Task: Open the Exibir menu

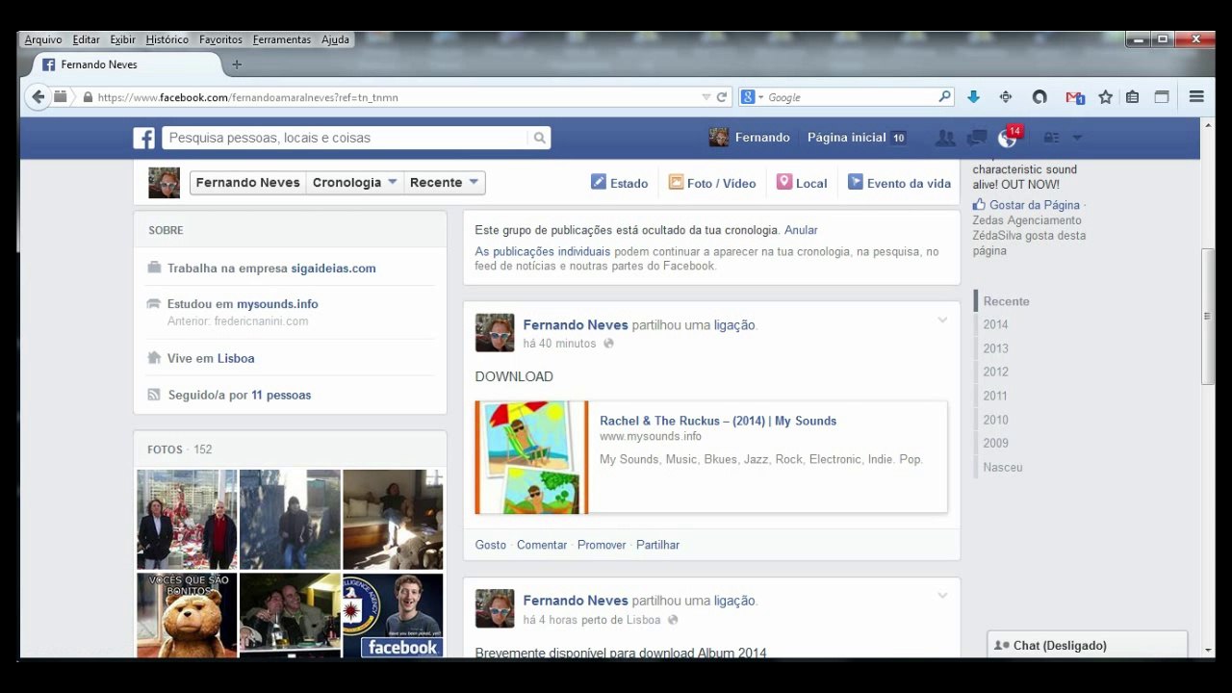Action: pos(122,39)
